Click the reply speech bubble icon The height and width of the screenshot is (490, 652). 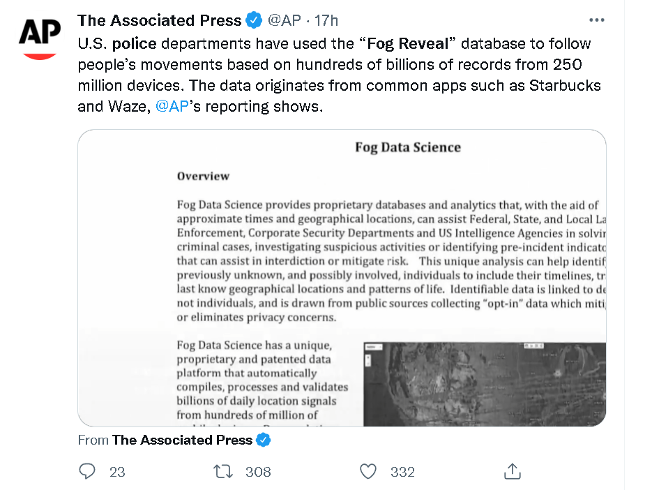click(x=87, y=472)
